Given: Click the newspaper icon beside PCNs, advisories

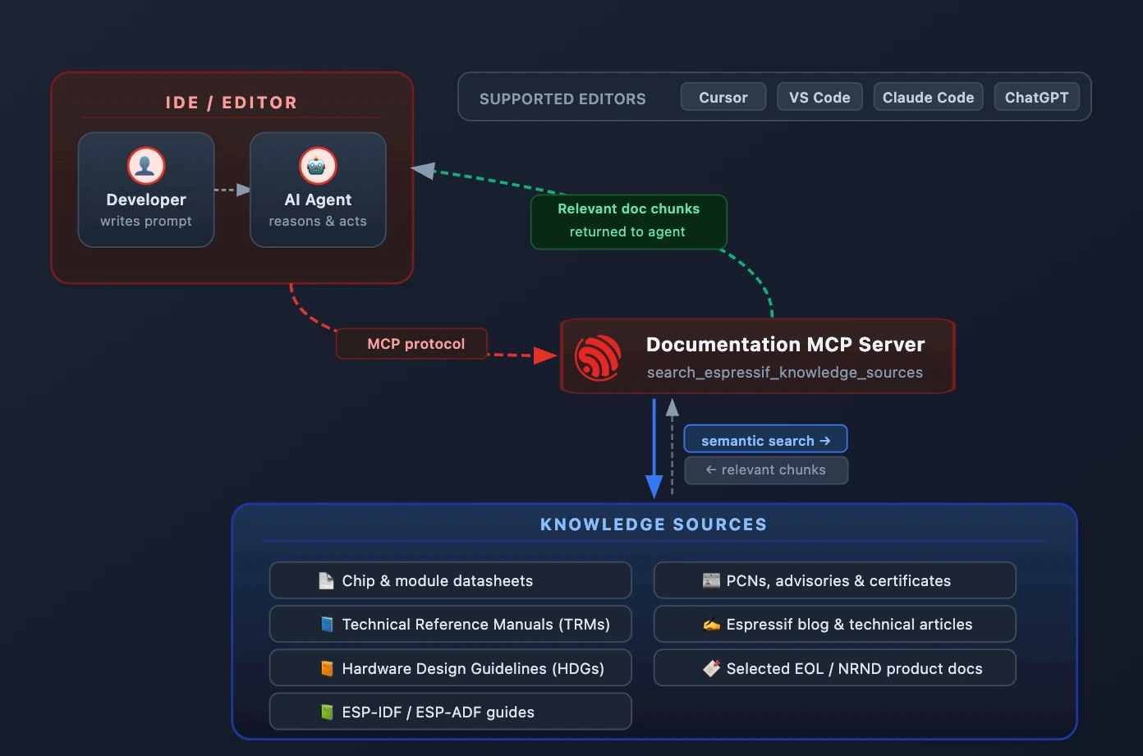Looking at the screenshot, I should pos(711,581).
